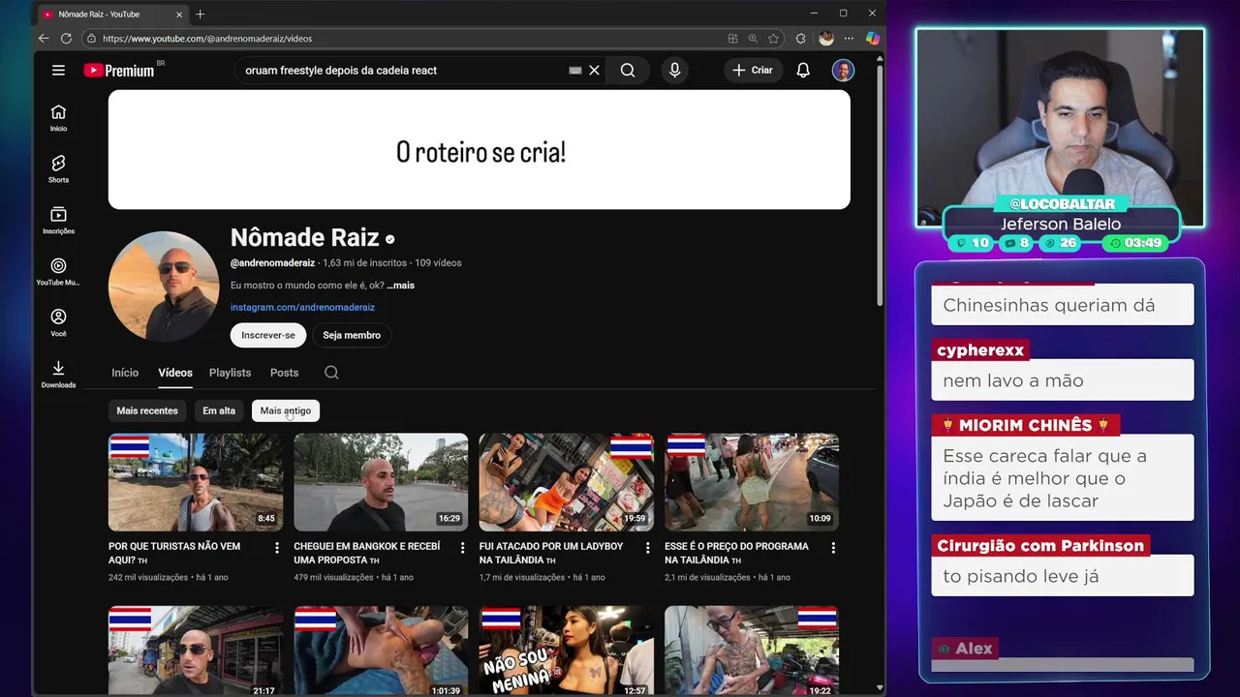Open the notifications bell
This screenshot has width=1240, height=697.
click(803, 70)
